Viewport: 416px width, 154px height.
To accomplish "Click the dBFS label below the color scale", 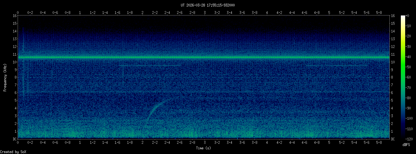I will coord(406,145).
